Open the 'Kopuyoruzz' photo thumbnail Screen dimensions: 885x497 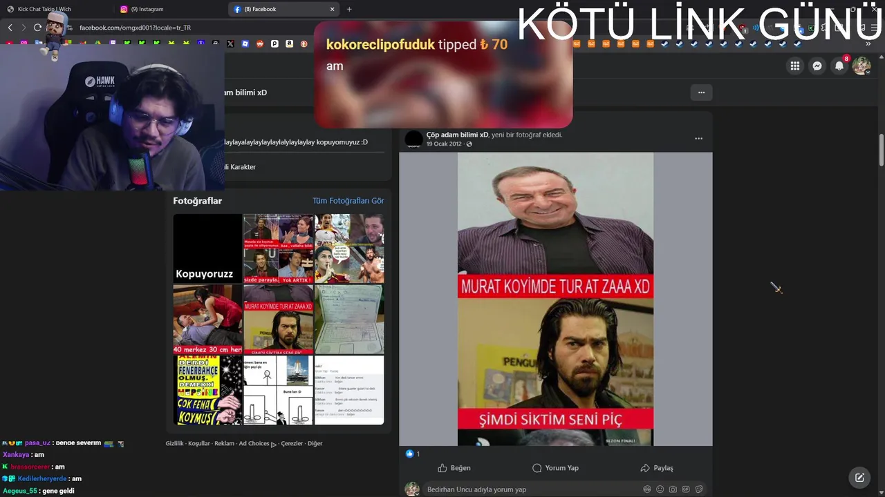click(x=207, y=248)
